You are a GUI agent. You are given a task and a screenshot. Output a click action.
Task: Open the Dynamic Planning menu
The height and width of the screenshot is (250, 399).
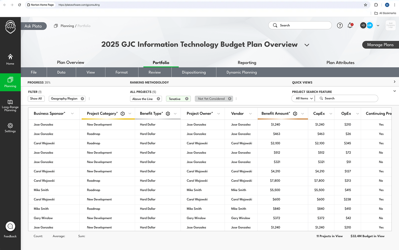click(242, 72)
